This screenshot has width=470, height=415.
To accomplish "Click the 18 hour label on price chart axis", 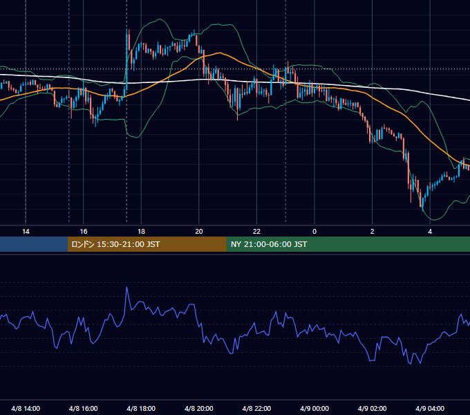I will click(x=141, y=232).
